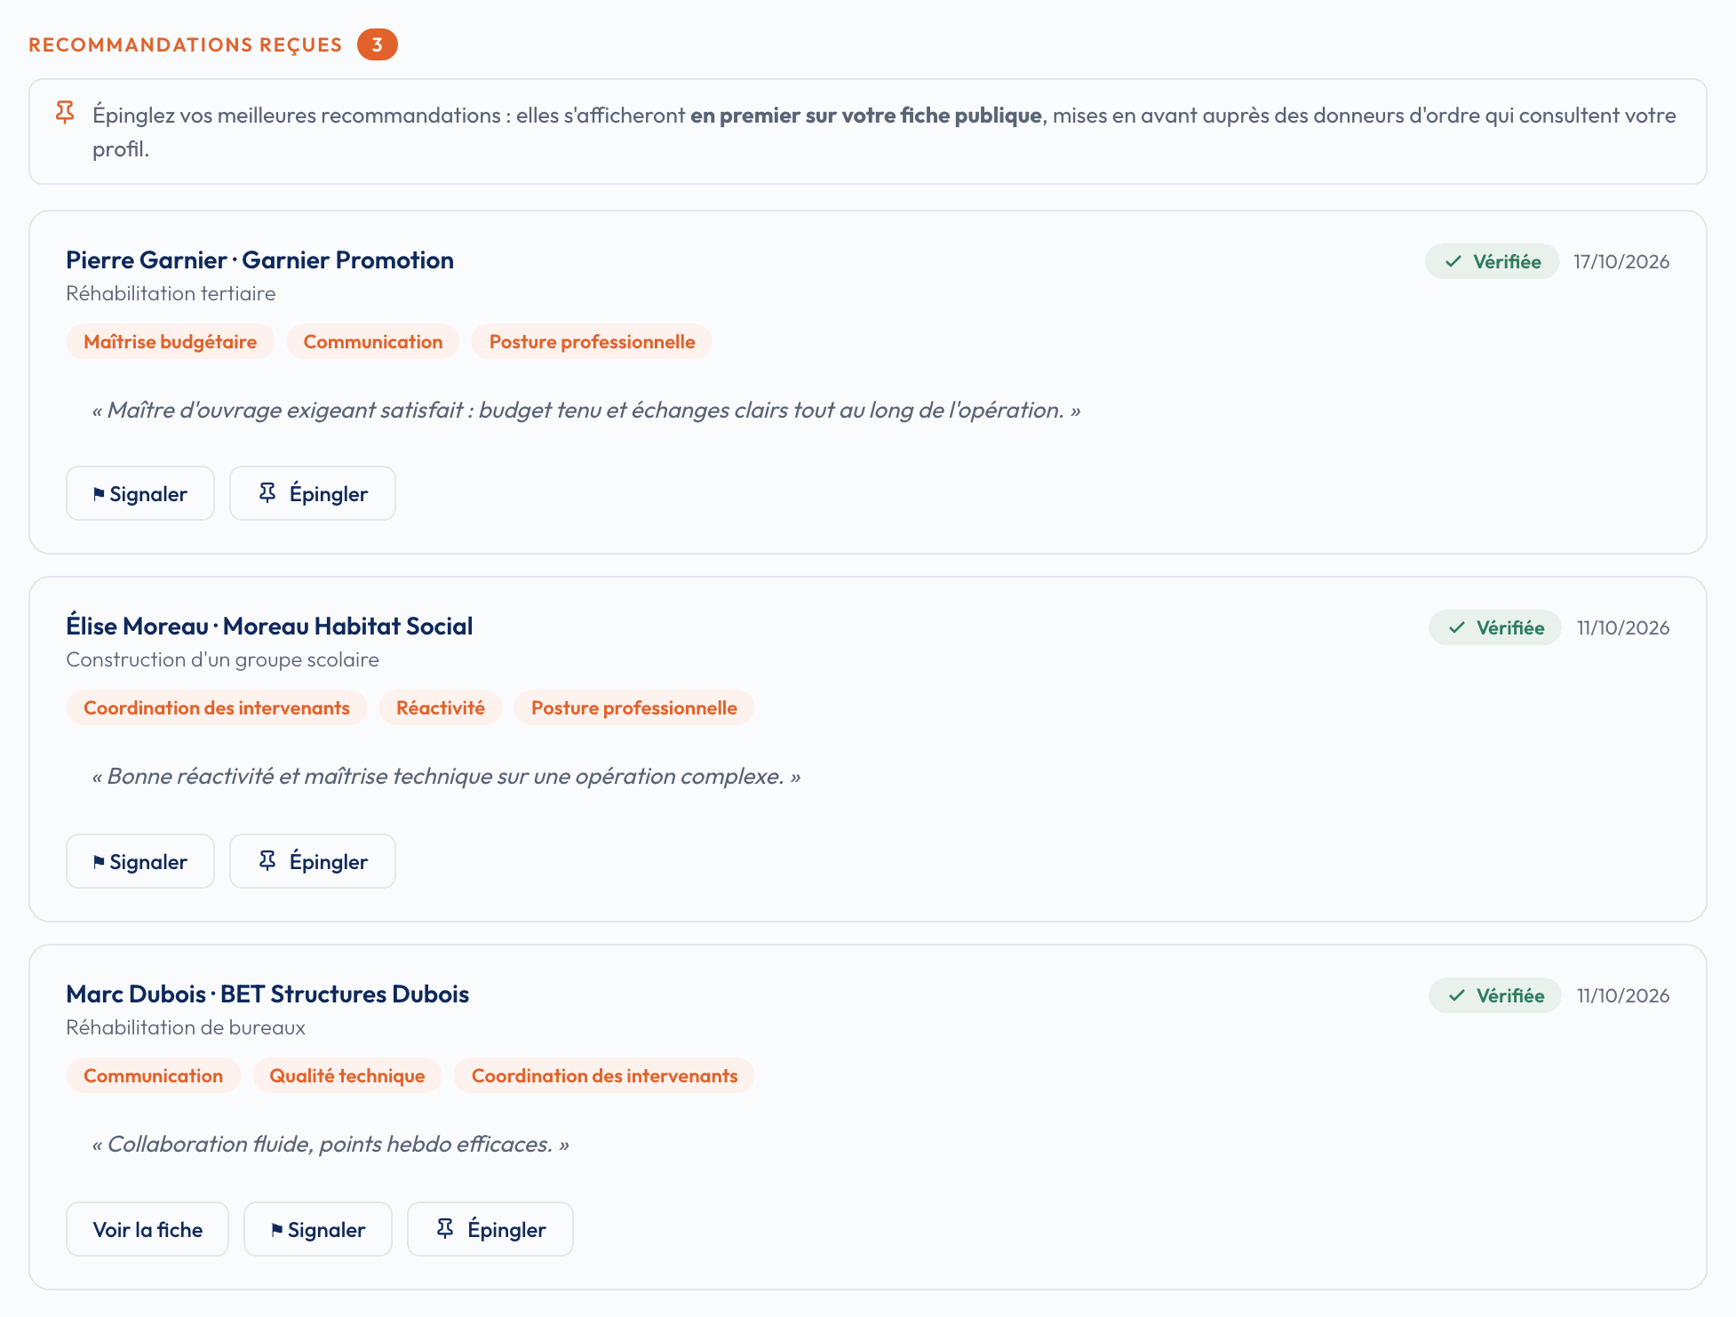Click the subtitle 'Réhabilitation tertiaire'
Viewport: 1736px width, 1317px height.
pyautogui.click(x=171, y=293)
